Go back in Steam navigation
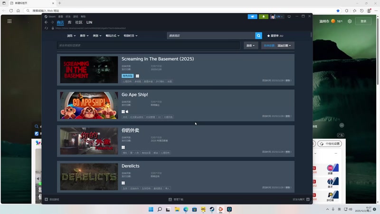Image resolution: width=380 pixels, height=214 pixels. tap(46, 22)
